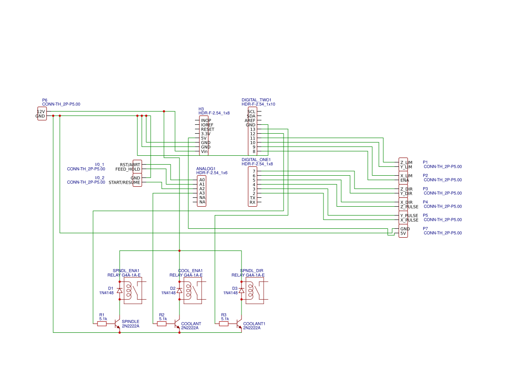The image size is (518, 366).
Task: Click the 'HDR-F-2.54_1x10' value text
Action: point(258,104)
